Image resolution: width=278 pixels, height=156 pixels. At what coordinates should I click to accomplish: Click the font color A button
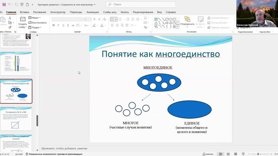(x=102, y=26)
